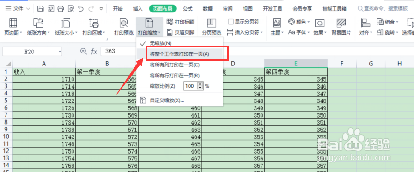Open the 对齐 align dropdown

tap(365, 27)
